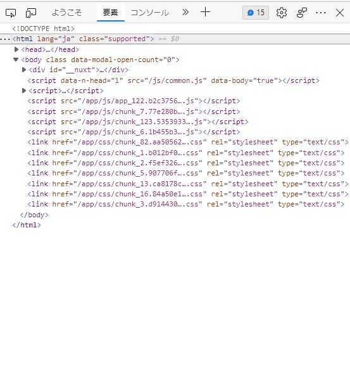Close the DevTools panel
This screenshot has height=387, width=350.
click(x=340, y=13)
